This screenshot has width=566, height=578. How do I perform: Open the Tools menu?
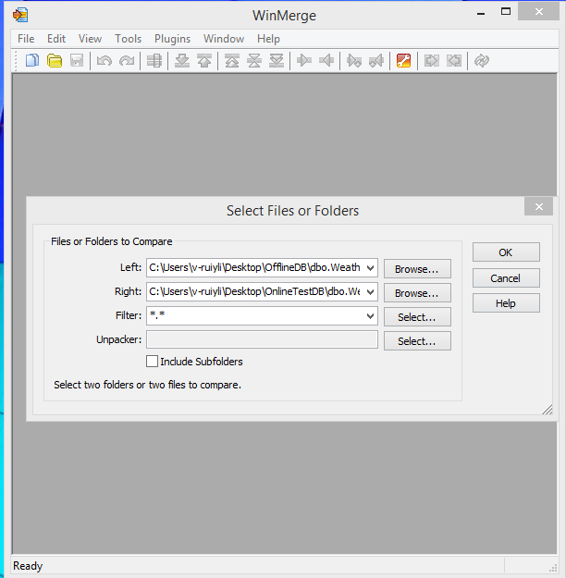tap(129, 39)
